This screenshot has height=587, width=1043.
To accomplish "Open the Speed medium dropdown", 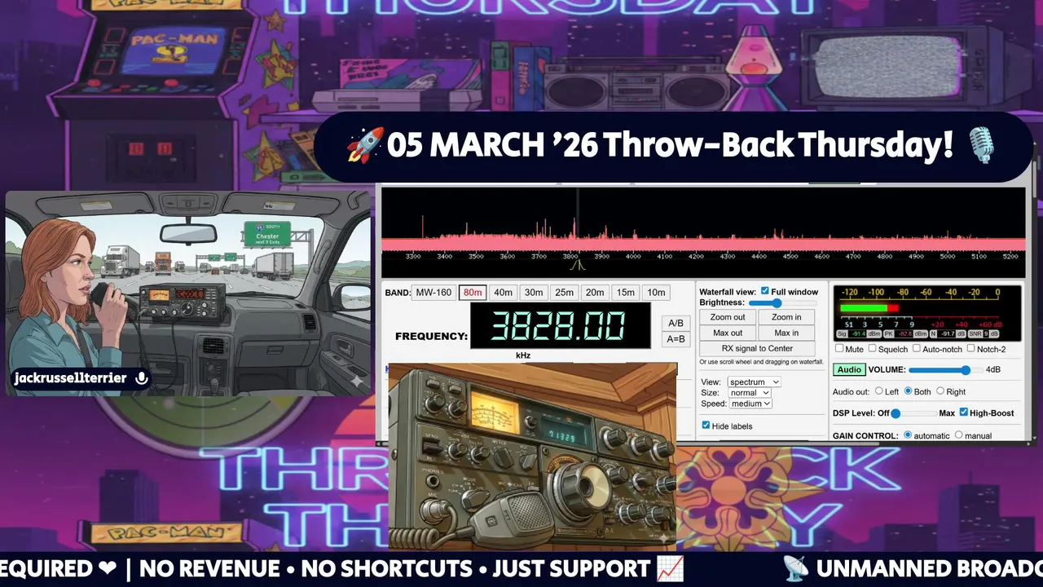I will point(749,404).
